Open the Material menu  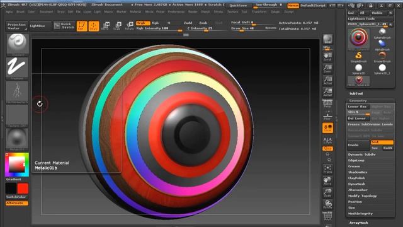point(135,12)
